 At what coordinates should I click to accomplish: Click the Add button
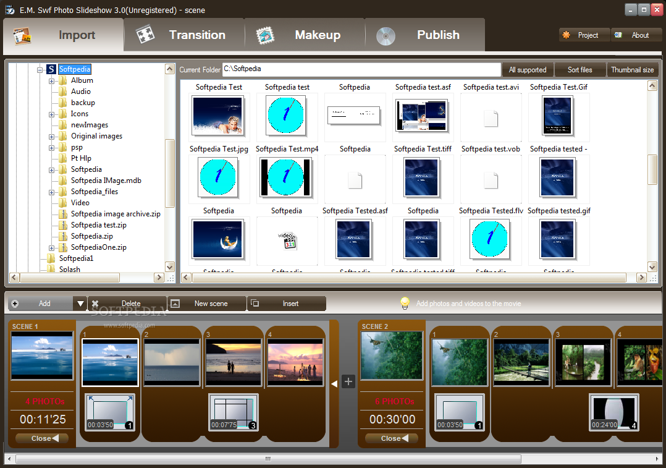point(40,304)
